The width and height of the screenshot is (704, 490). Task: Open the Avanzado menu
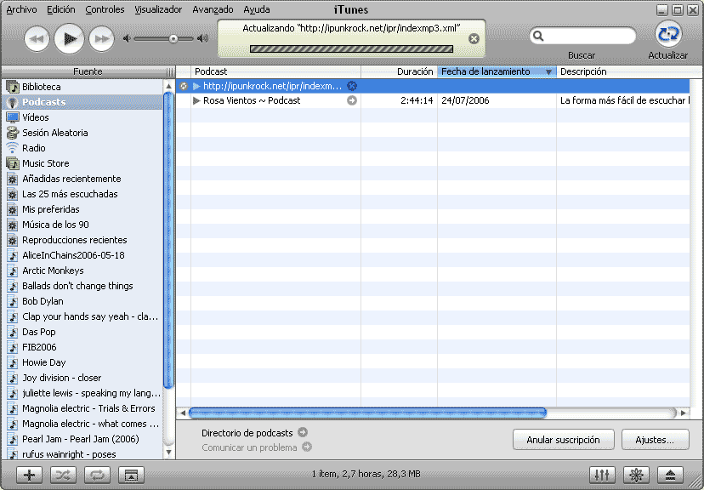(x=213, y=9)
